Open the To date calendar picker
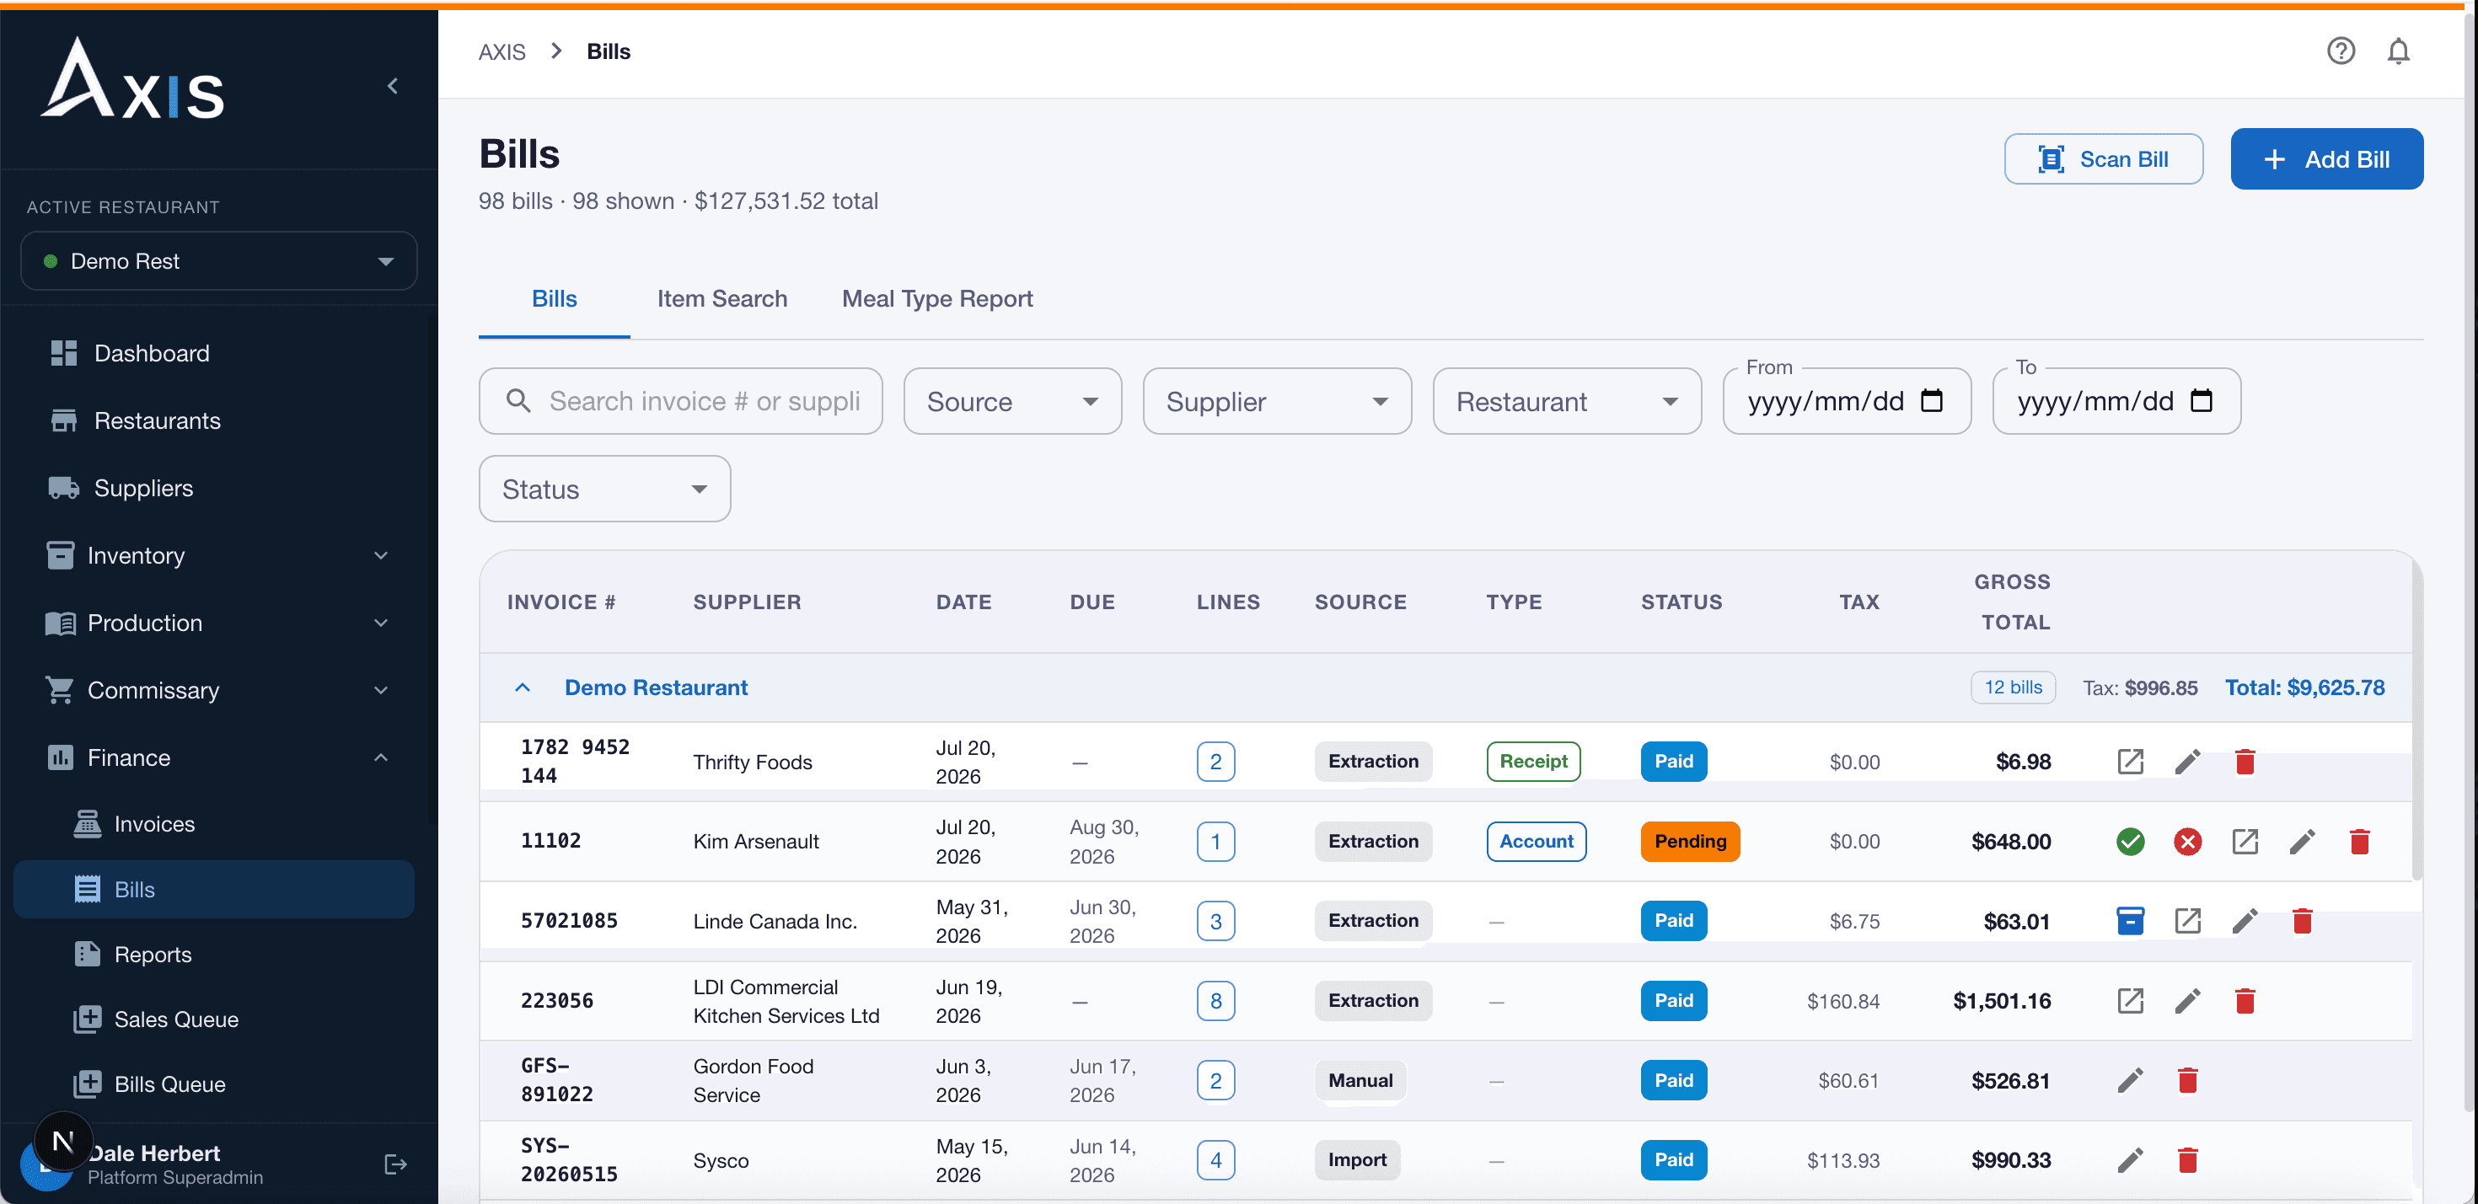The height and width of the screenshot is (1204, 2478). pos(2201,400)
